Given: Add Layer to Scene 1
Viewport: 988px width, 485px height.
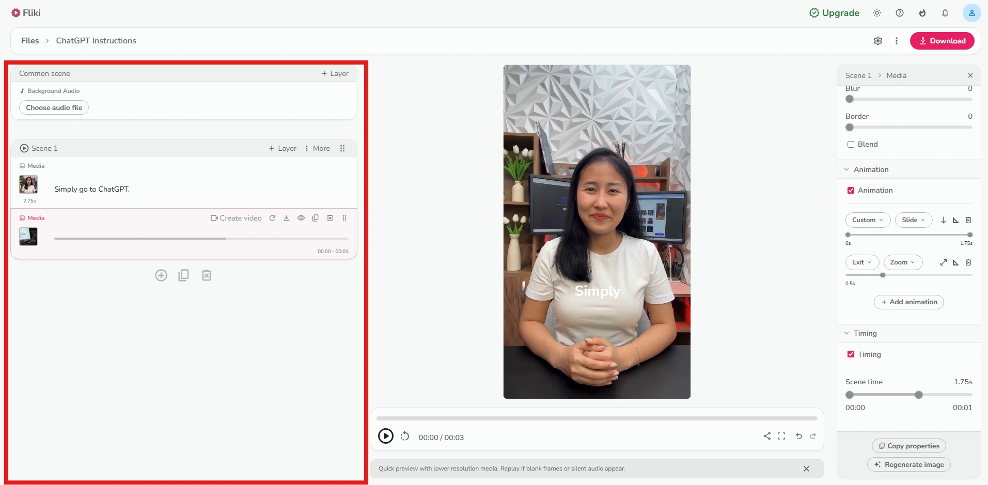Looking at the screenshot, I should coord(283,148).
